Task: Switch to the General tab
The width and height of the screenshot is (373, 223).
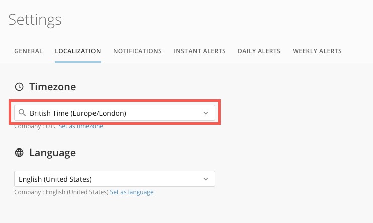Action: [28, 51]
